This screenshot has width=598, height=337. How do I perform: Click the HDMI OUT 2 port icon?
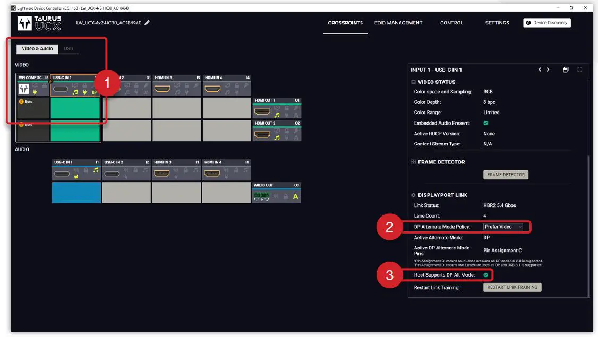(x=262, y=135)
